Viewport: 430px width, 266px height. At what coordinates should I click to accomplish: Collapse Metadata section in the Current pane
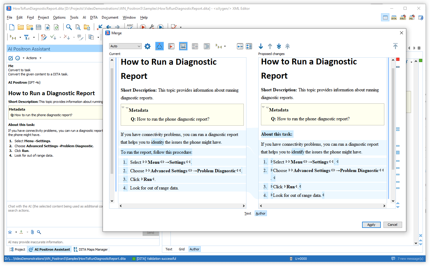pyautogui.click(x=127, y=108)
